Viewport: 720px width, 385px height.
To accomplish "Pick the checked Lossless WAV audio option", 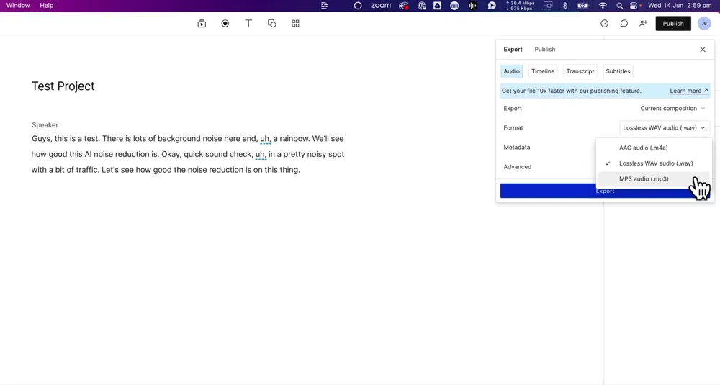I will pos(655,163).
